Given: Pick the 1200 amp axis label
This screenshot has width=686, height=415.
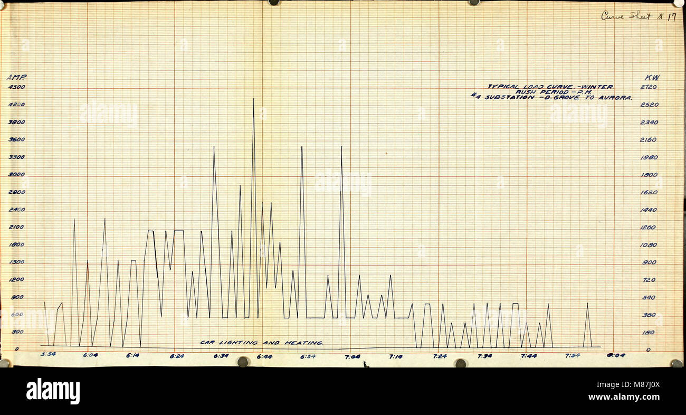Looking at the screenshot, I should point(16,279).
